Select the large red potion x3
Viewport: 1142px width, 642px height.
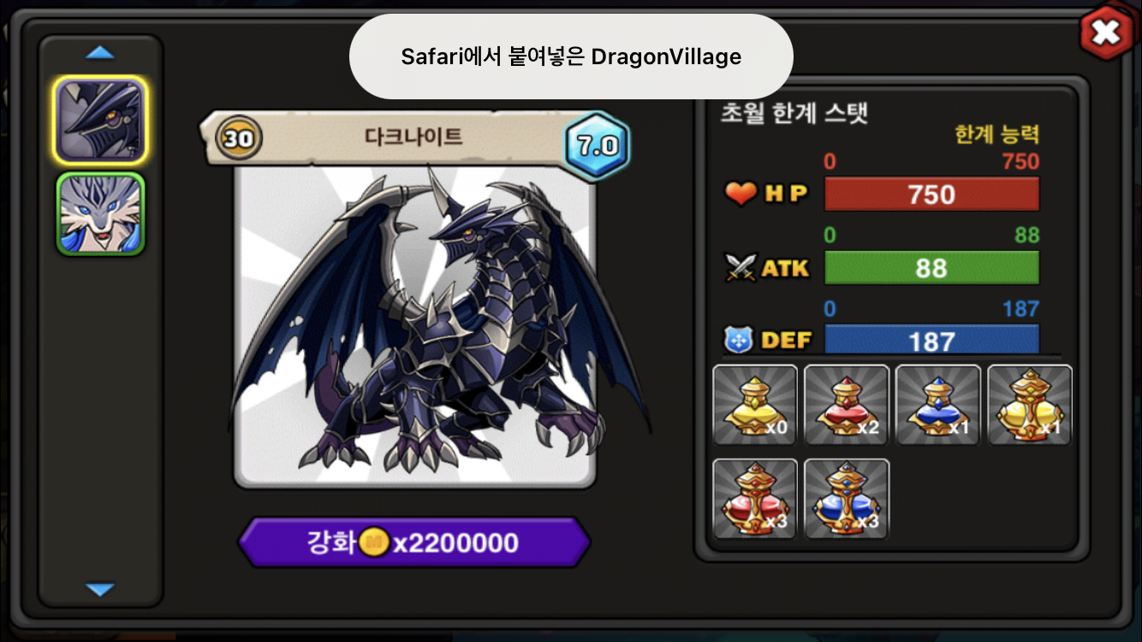(755, 499)
